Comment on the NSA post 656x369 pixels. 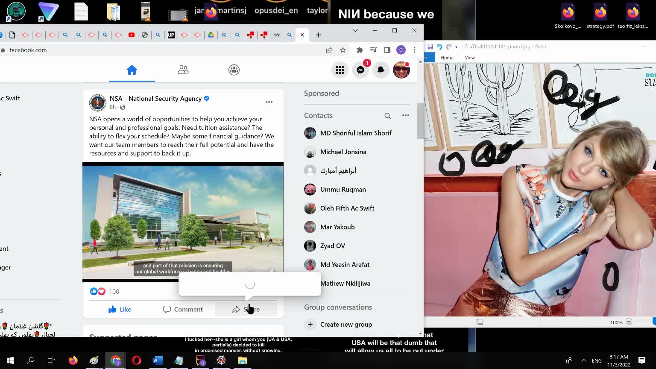click(183, 309)
